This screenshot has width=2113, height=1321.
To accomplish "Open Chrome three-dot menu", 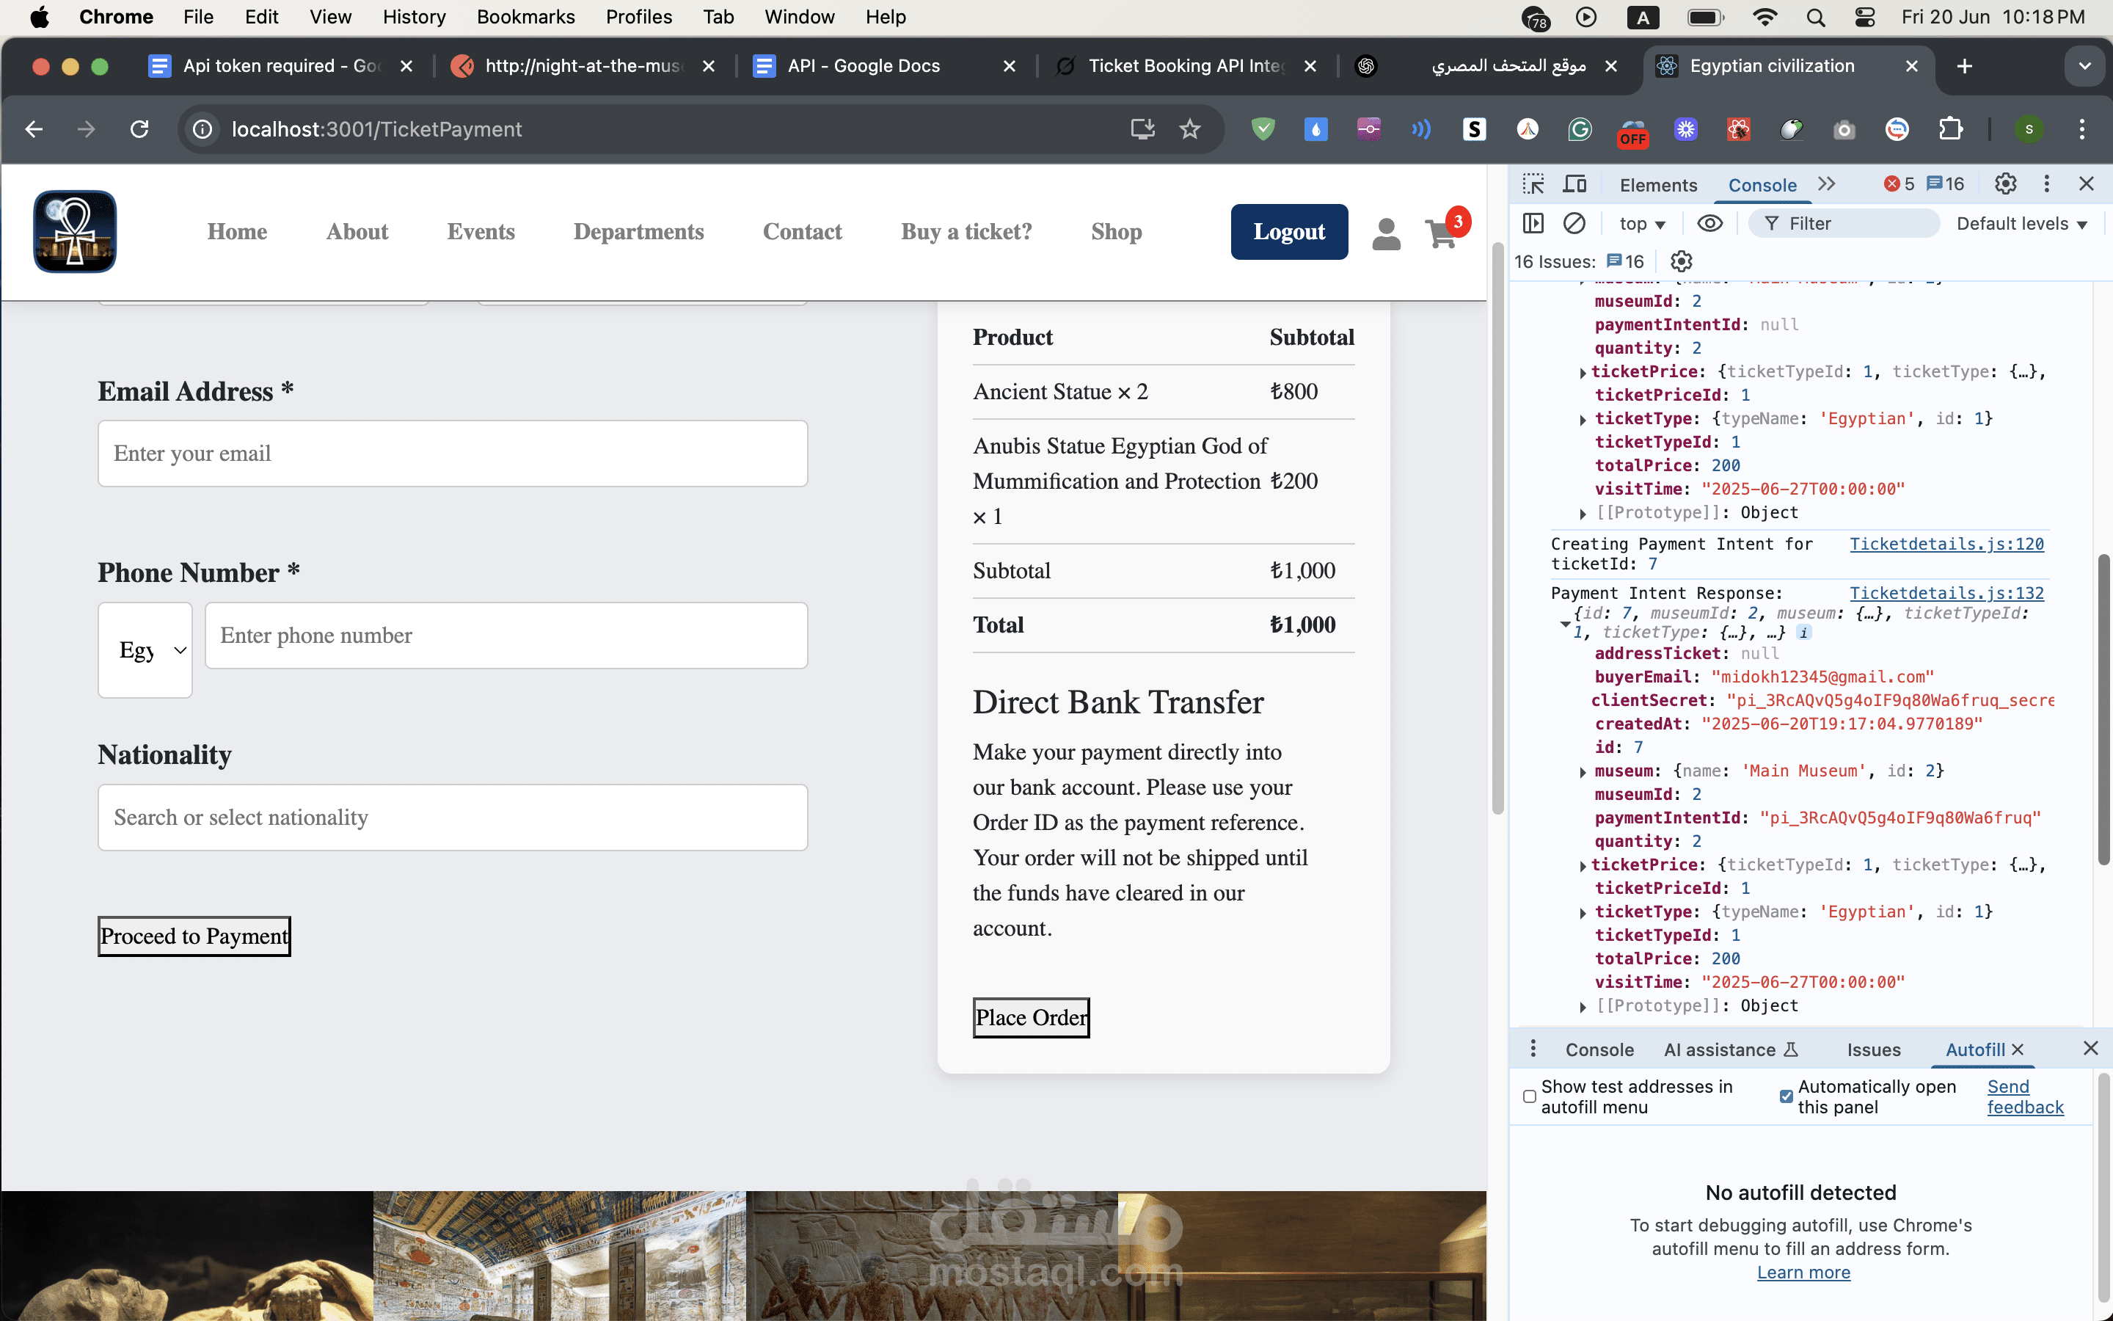I will (x=2081, y=129).
